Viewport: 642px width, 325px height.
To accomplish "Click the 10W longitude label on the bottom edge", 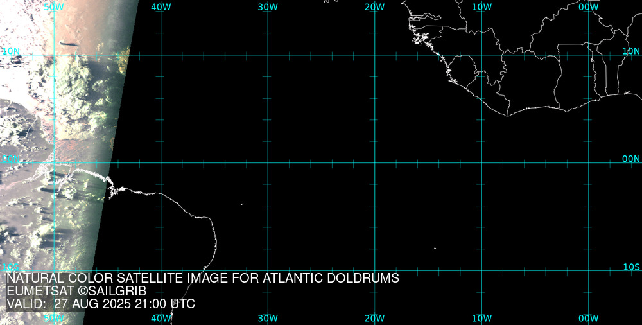I will click(481, 318).
